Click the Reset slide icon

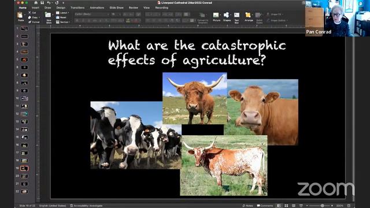coord(58,17)
